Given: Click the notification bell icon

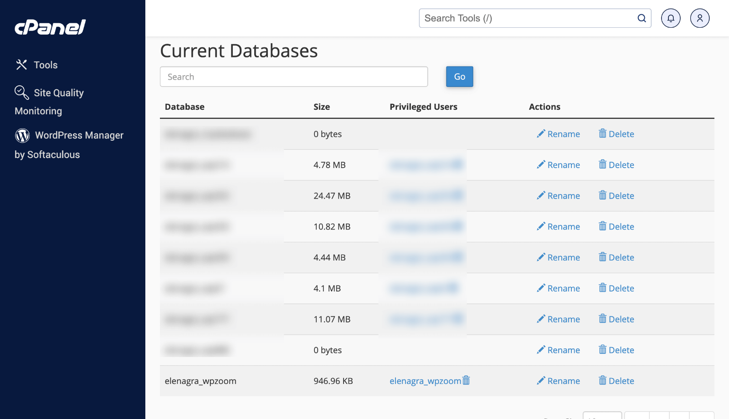Looking at the screenshot, I should click(670, 18).
